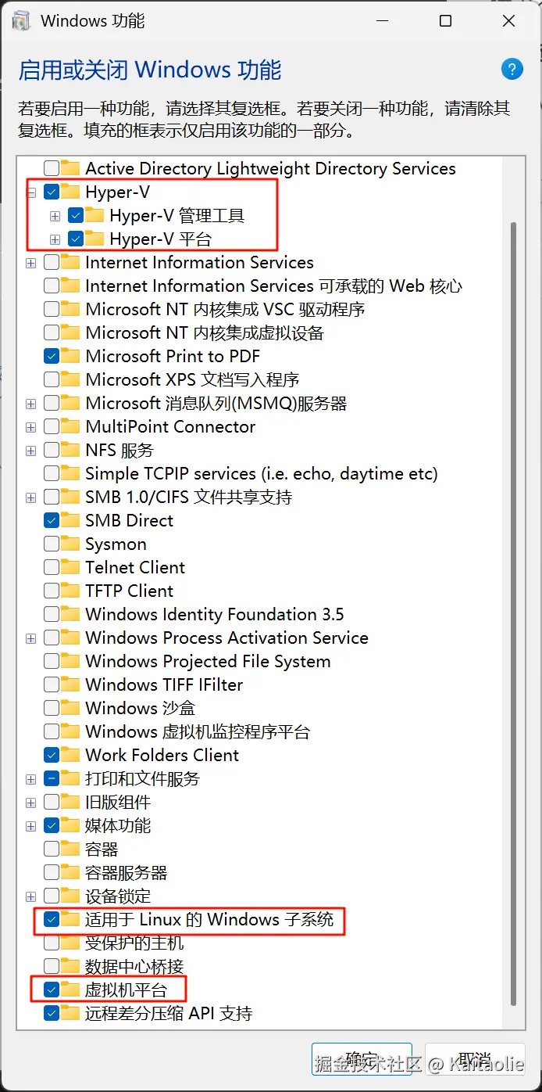Click the 设备锁定 folder icon

(x=71, y=895)
